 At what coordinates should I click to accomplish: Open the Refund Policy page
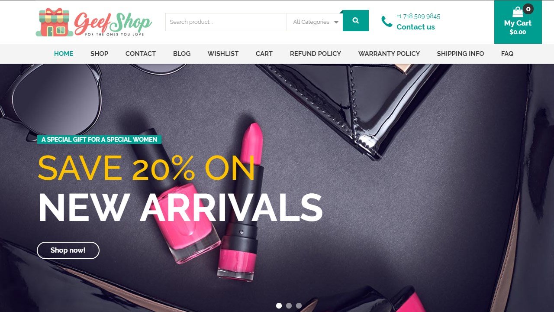click(316, 54)
